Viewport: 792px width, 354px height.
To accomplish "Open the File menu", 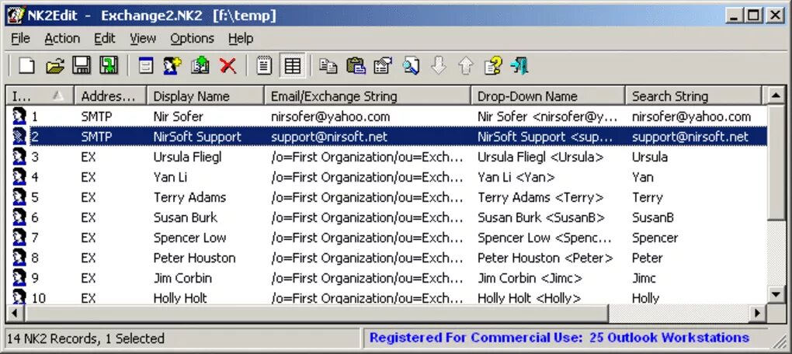I will [21, 38].
